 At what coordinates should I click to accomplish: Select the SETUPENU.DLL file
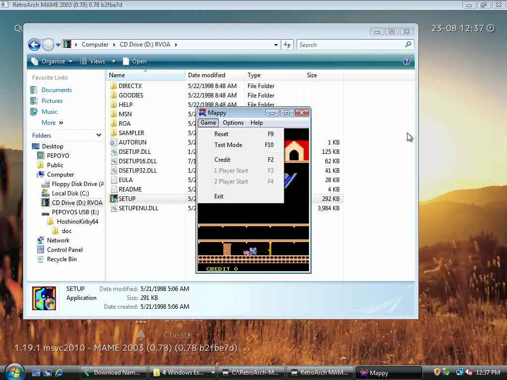click(139, 208)
